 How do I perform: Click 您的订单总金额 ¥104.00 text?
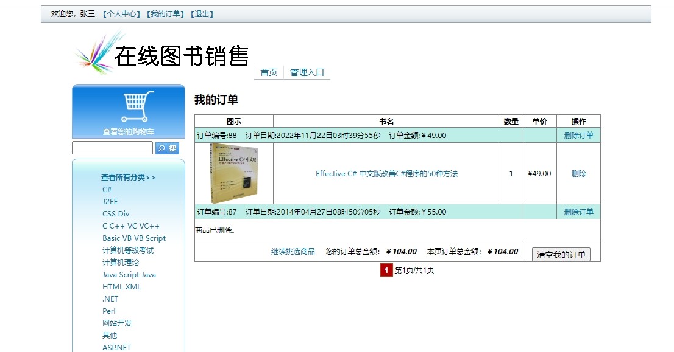click(371, 252)
